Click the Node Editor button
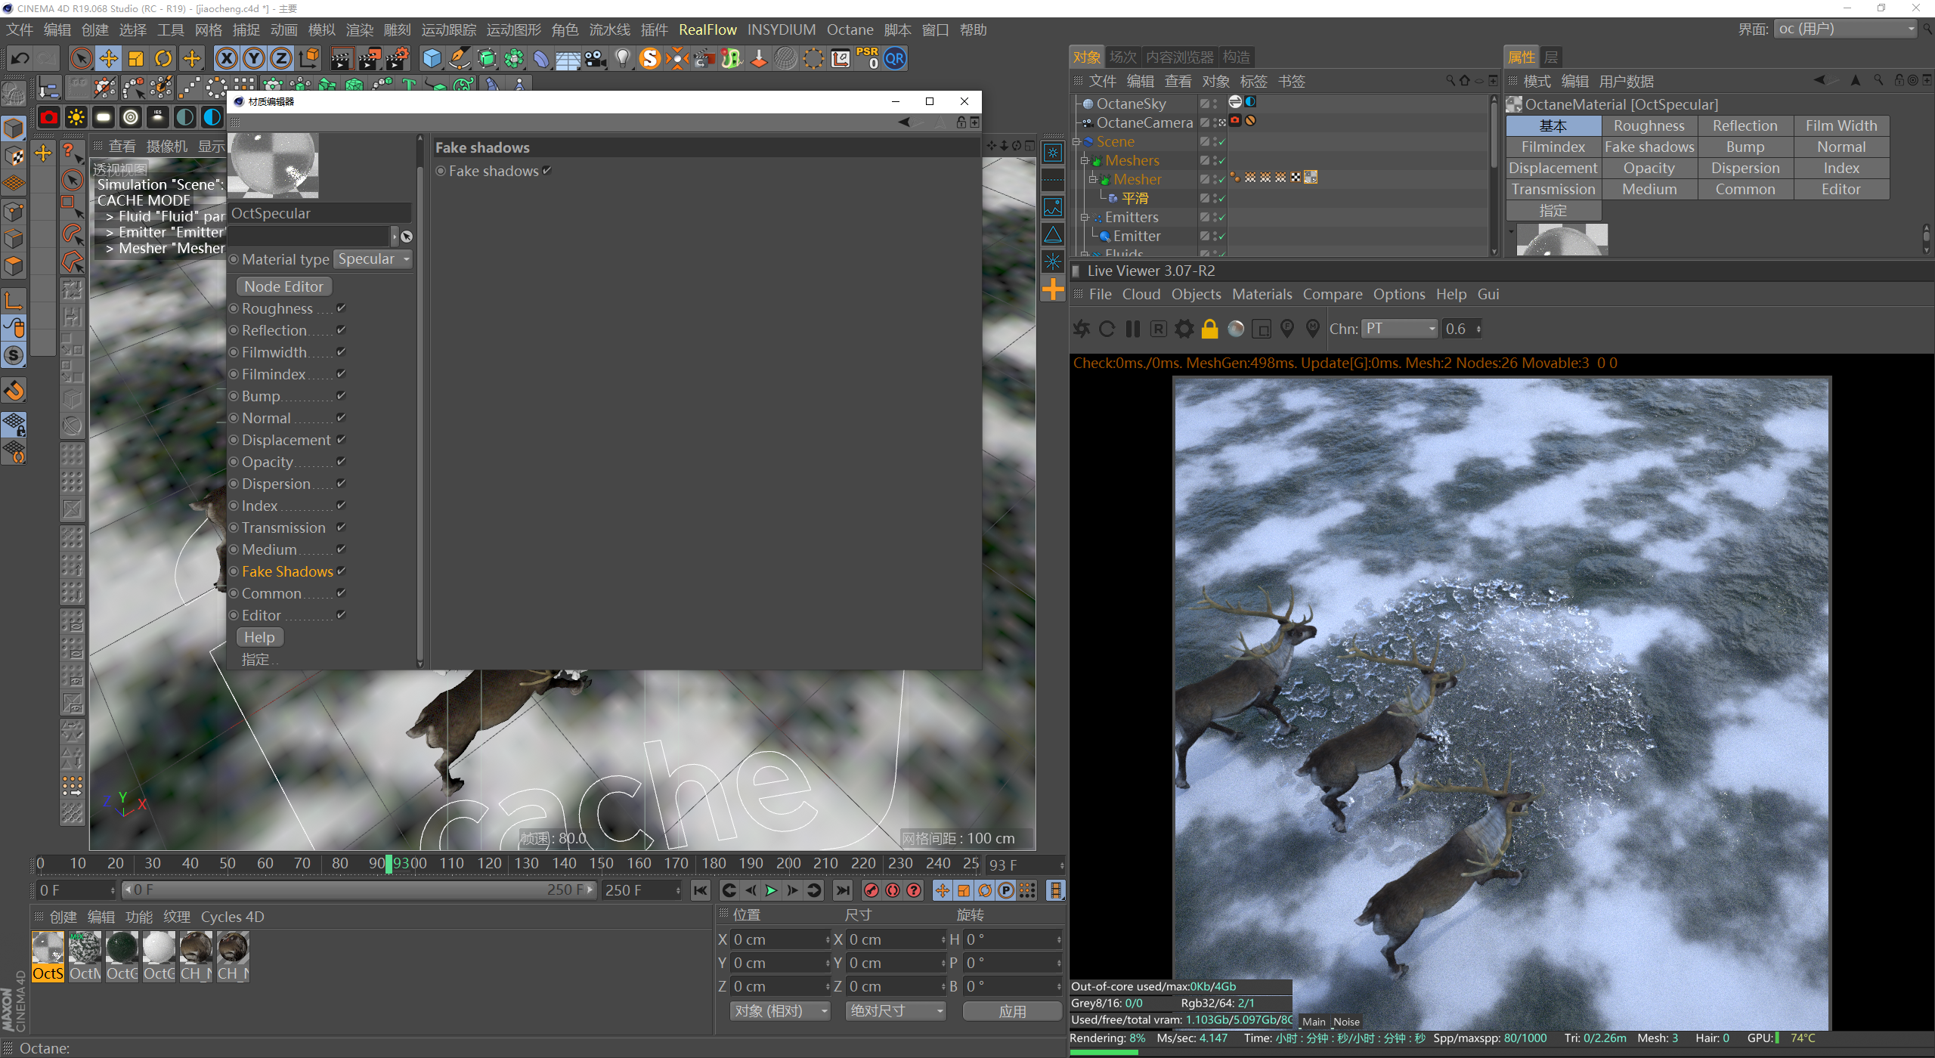1935x1058 pixels. pyautogui.click(x=283, y=286)
